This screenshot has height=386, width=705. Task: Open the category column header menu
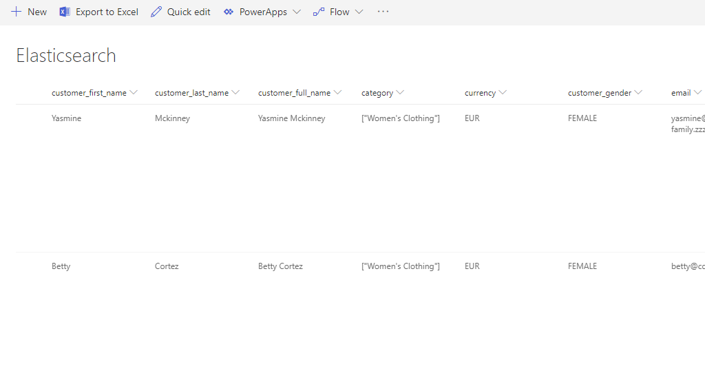(400, 92)
